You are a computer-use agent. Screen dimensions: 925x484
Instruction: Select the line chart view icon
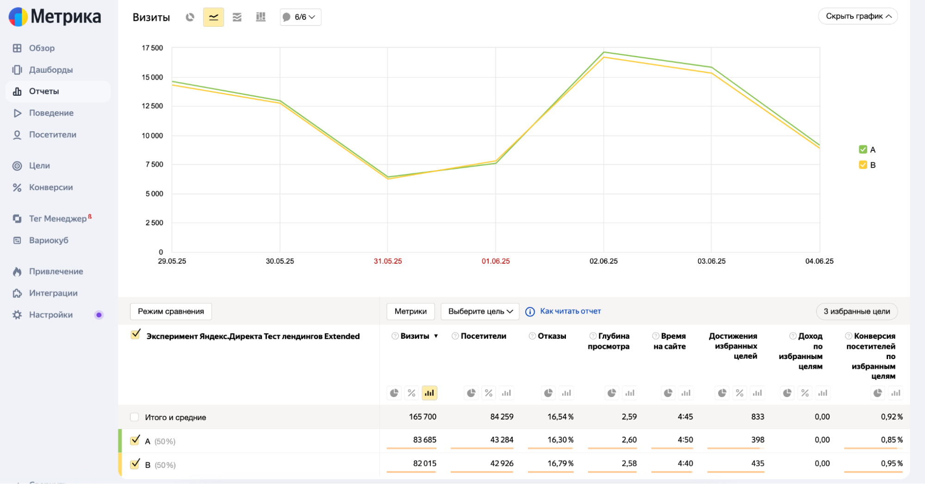[213, 17]
